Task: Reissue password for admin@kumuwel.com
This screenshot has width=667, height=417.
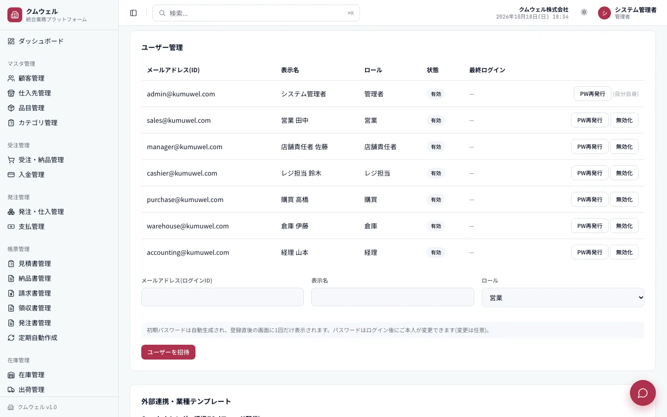Action: coord(592,94)
